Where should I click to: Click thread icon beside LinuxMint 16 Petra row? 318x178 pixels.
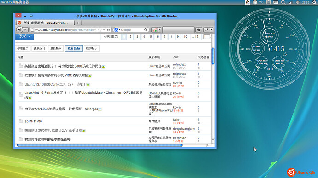point(21,94)
